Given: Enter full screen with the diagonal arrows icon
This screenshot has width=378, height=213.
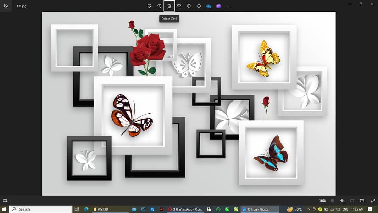Looking at the screenshot, I should [x=373, y=201].
